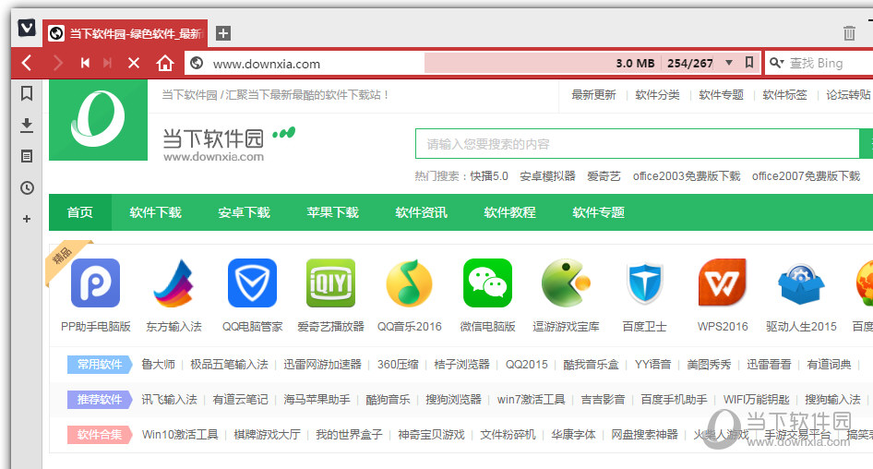The height and width of the screenshot is (469, 873).
Task: Select the 安卓下载 navigation tab
Action: pyautogui.click(x=244, y=212)
